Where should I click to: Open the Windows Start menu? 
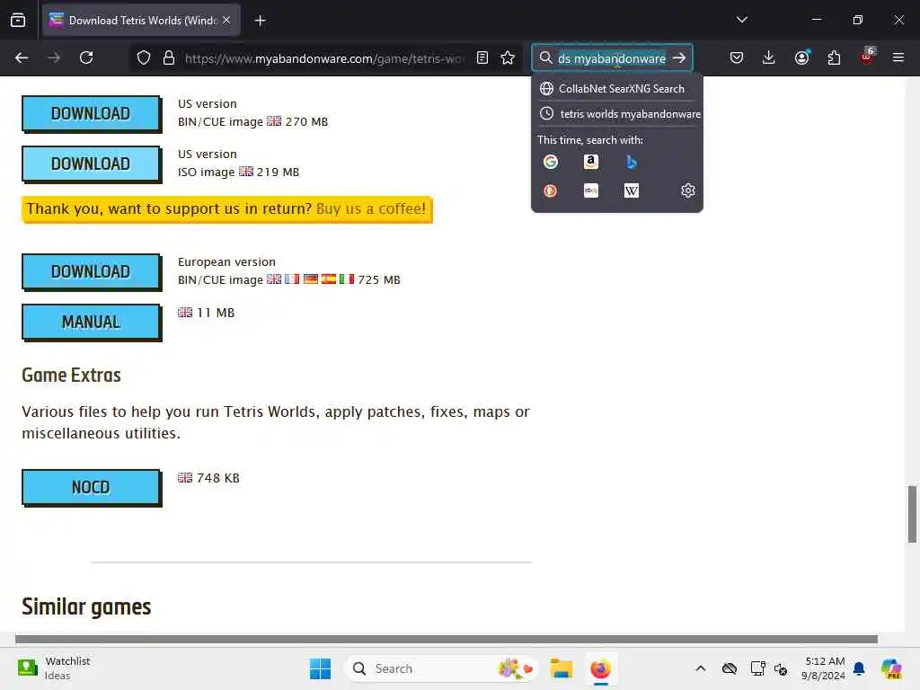pyautogui.click(x=321, y=668)
